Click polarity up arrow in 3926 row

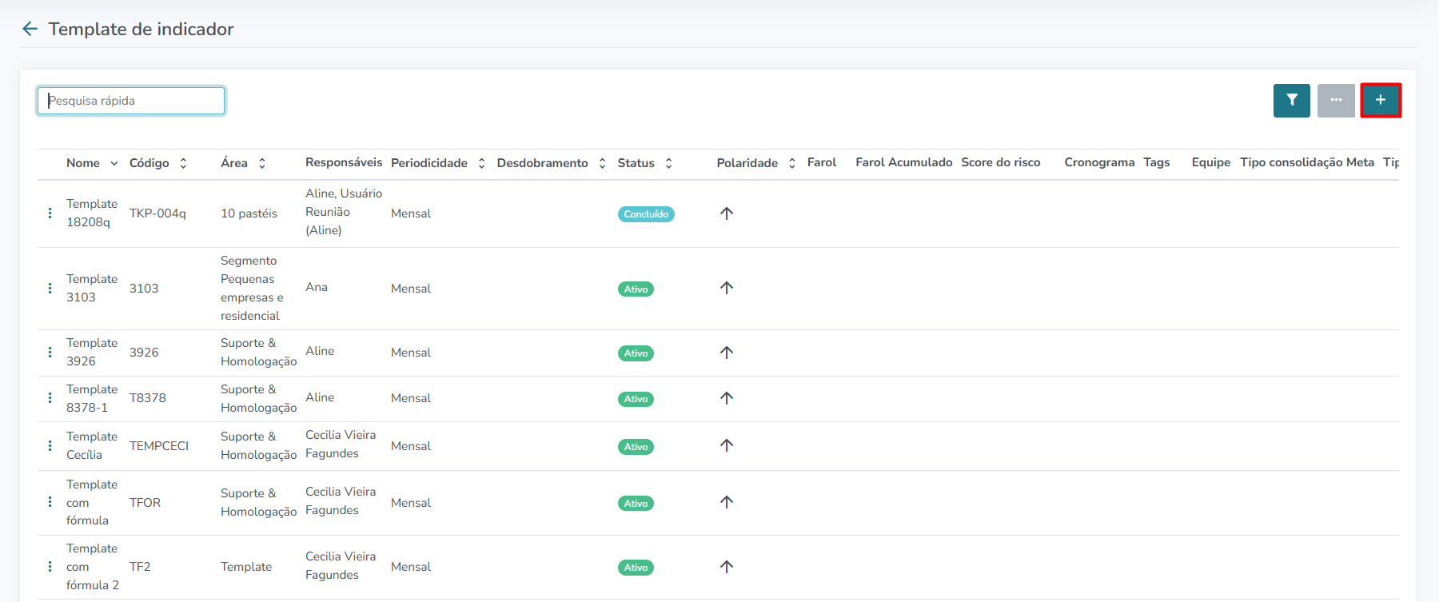pyautogui.click(x=727, y=353)
